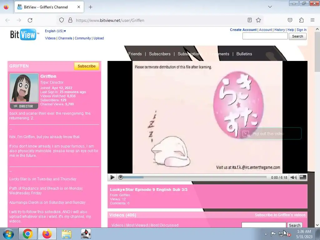
Task: Open File Explorer from taskbar
Action: 67,234
